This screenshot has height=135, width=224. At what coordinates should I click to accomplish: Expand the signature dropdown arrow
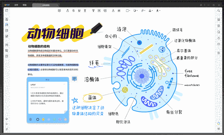click(160, 11)
